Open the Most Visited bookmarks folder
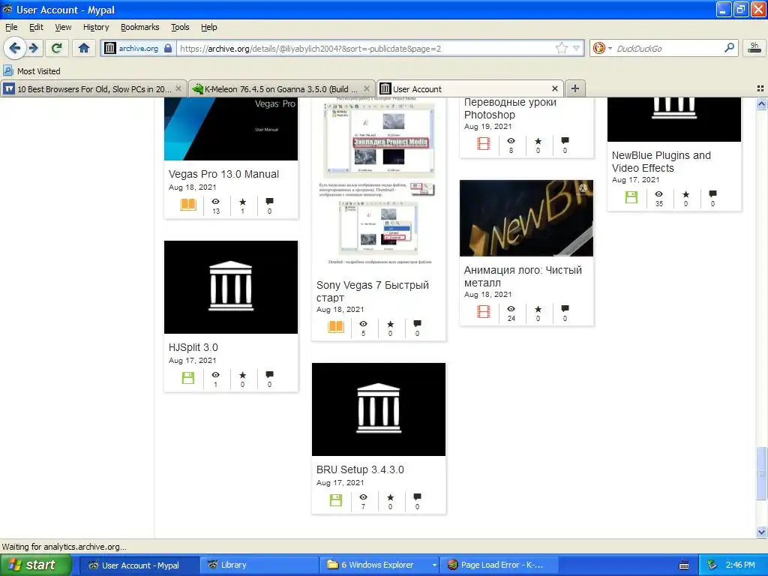This screenshot has width=768, height=576. (x=32, y=71)
